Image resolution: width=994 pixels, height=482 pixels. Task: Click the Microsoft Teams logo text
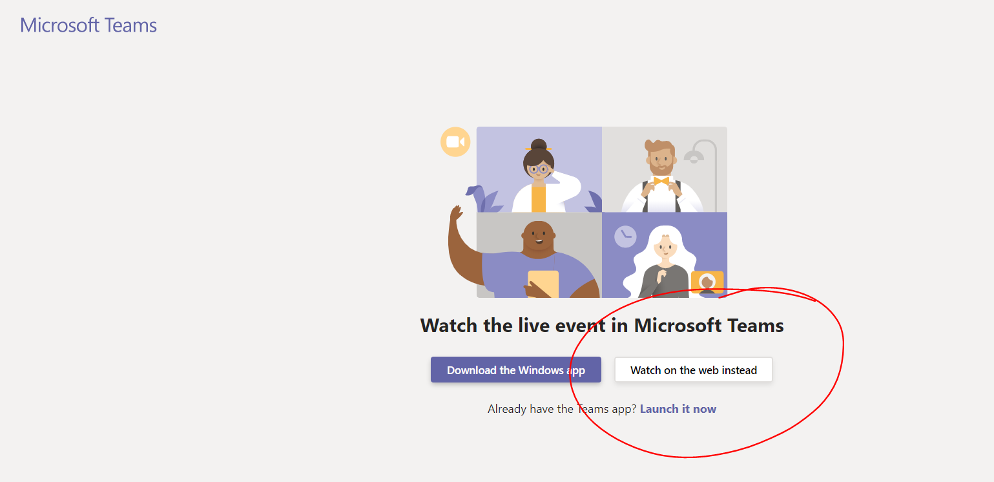[88, 25]
